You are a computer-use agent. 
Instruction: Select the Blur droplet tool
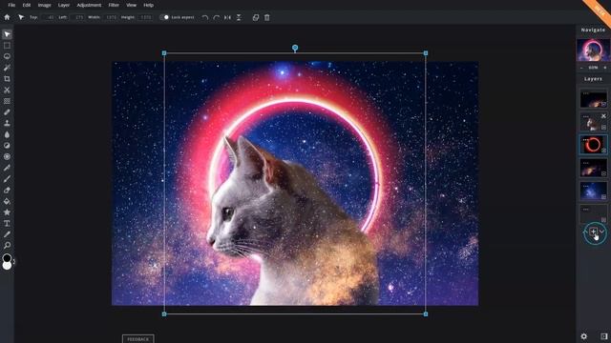[7, 134]
